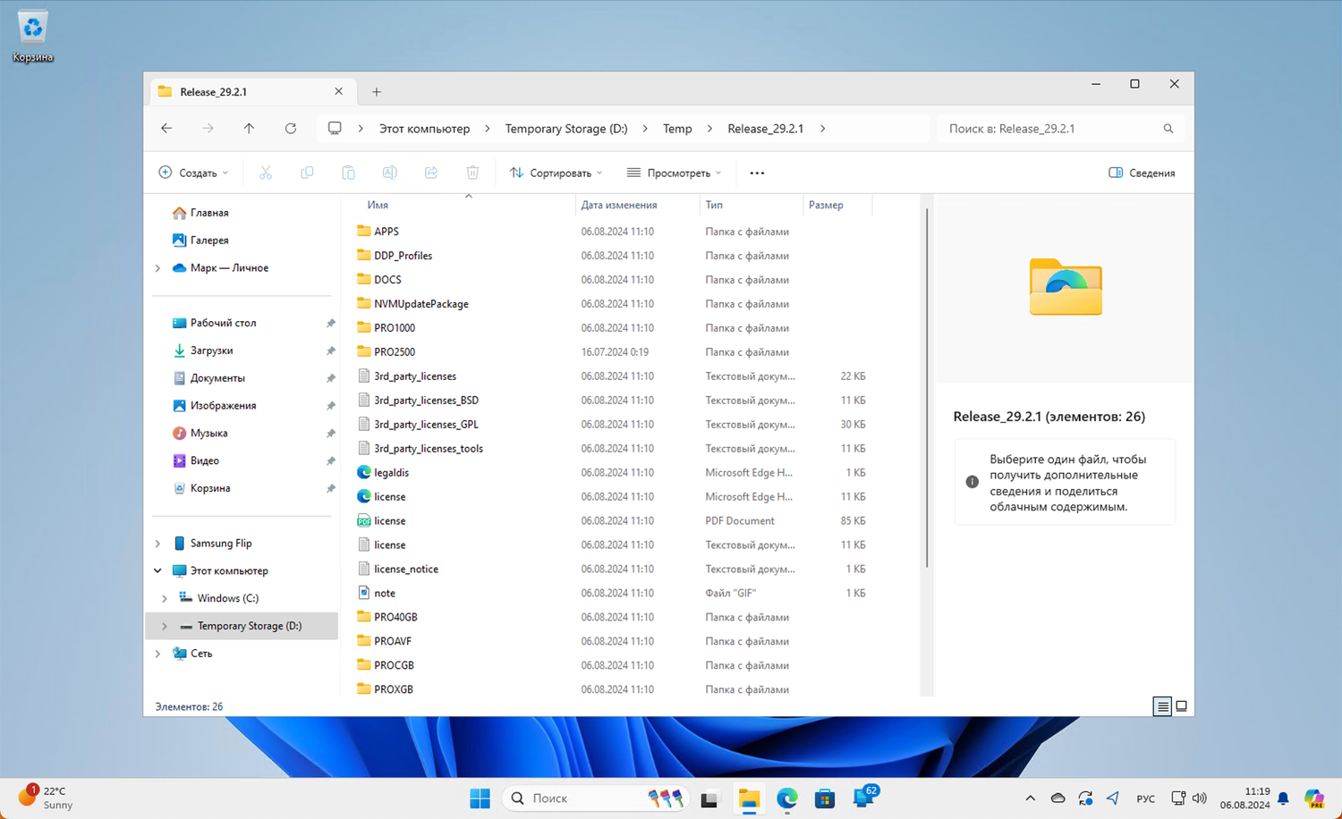Open the Создать dropdown
Screen dimensions: 1342x819
coord(193,173)
